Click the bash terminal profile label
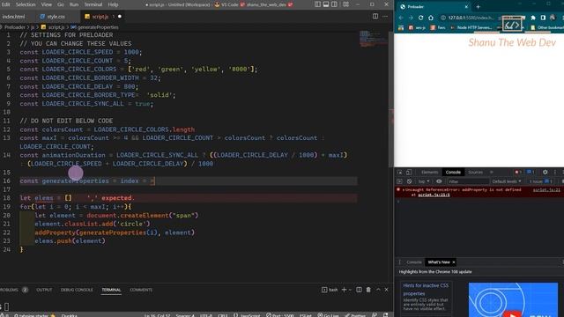Screen dimensions: 564x317 point(330,290)
